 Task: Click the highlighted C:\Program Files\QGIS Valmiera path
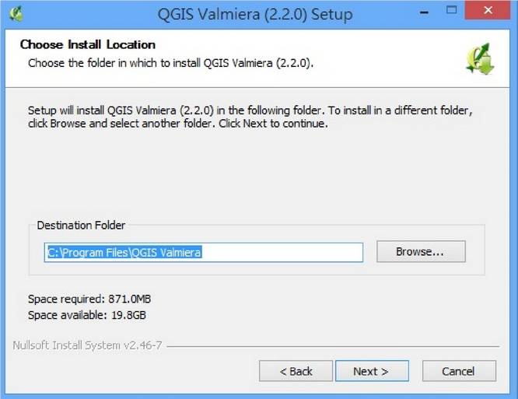pyautogui.click(x=124, y=253)
